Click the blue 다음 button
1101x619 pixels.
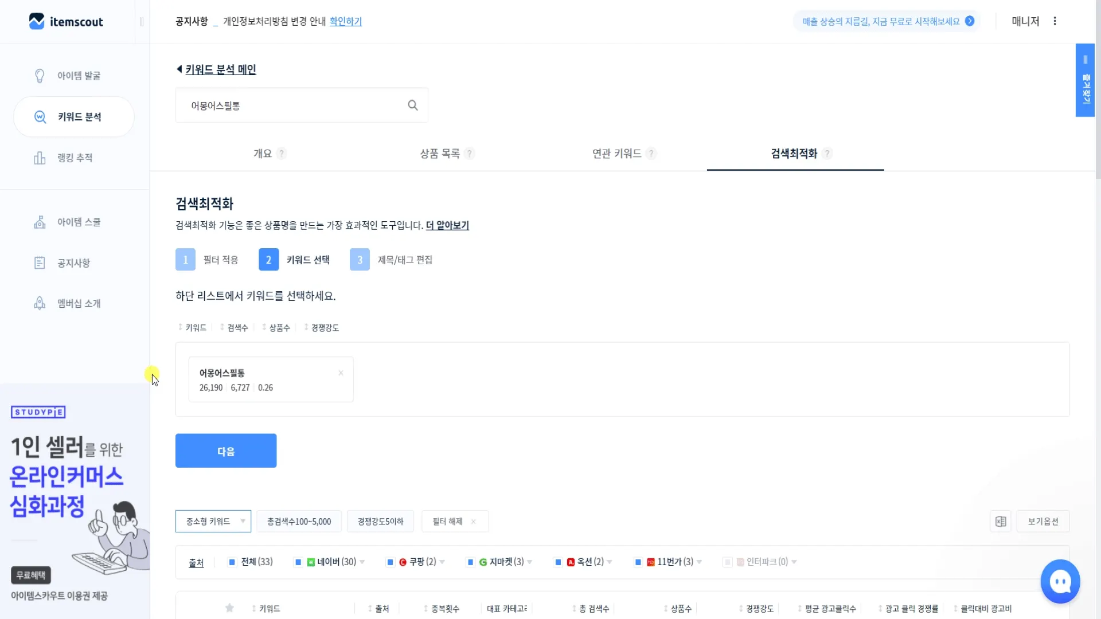coord(226,451)
